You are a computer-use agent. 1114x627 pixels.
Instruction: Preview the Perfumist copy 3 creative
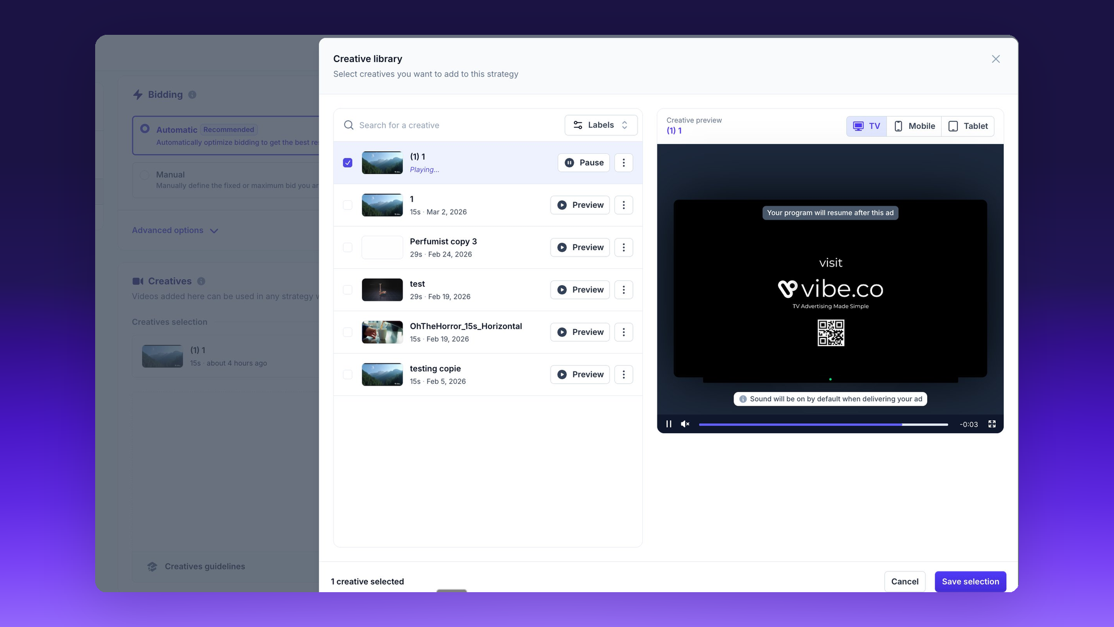(x=580, y=247)
